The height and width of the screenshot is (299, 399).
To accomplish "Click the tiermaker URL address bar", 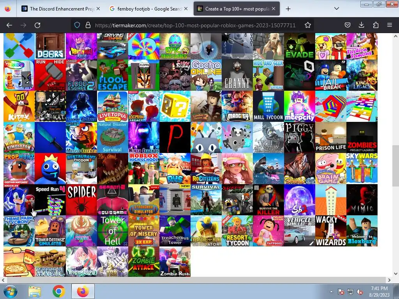I will (x=195, y=25).
